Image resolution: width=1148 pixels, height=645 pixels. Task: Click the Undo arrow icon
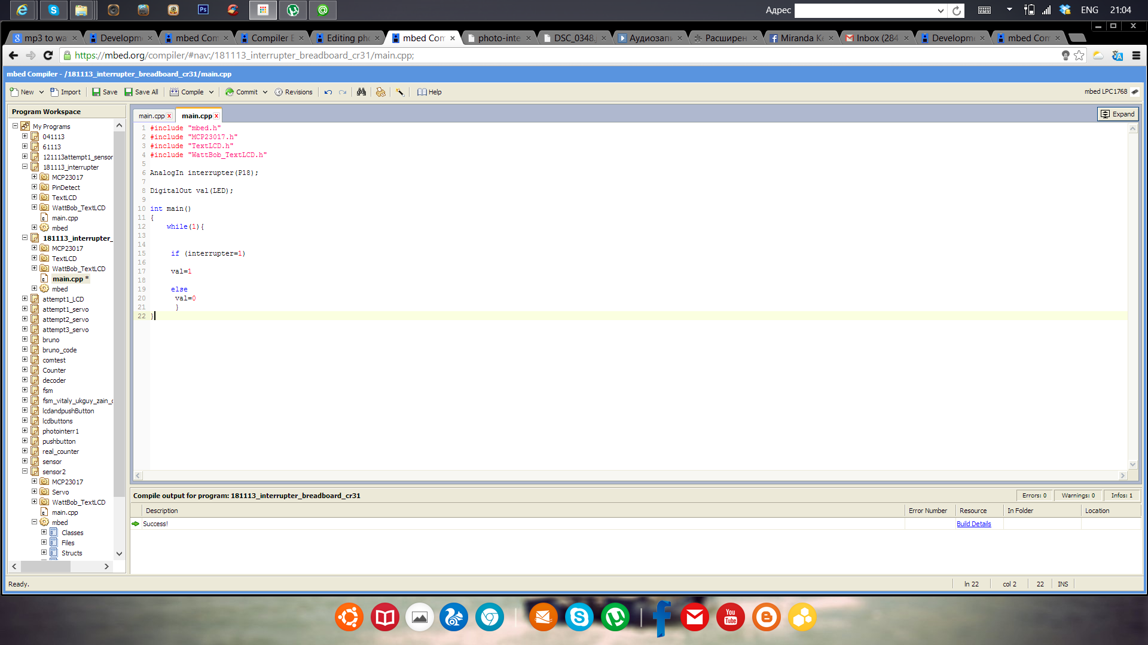pyautogui.click(x=328, y=92)
